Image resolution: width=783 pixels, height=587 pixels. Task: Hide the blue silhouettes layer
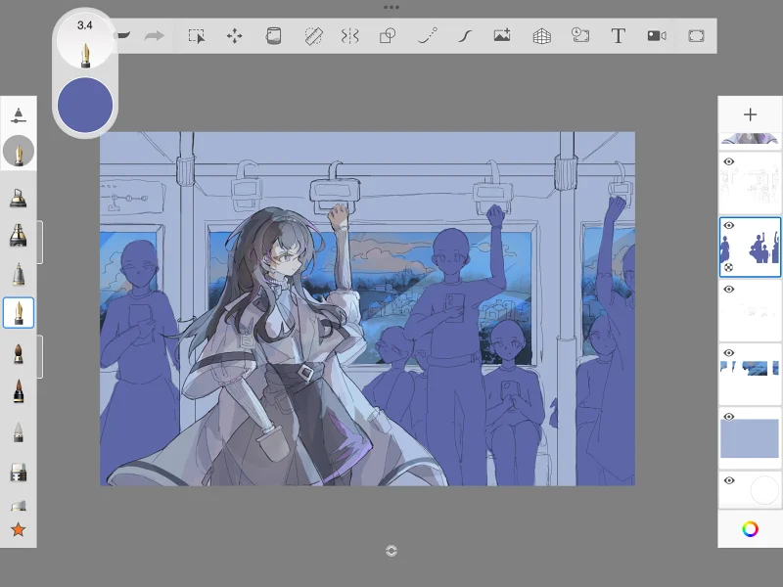coord(729,226)
